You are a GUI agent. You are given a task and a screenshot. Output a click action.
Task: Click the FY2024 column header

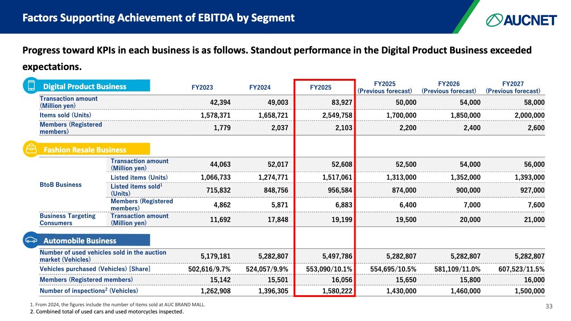click(260, 87)
